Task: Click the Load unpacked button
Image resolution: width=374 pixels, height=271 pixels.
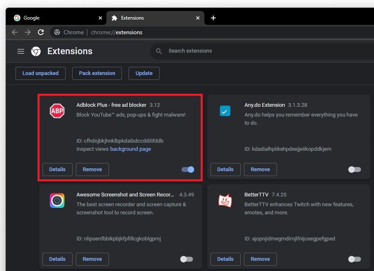Action: pyautogui.click(x=40, y=73)
